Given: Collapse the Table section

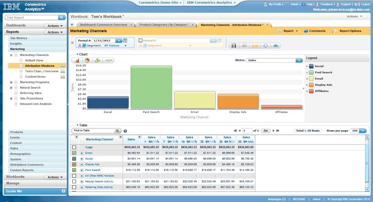Looking at the screenshot, I should 77,125.
